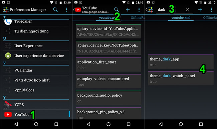Tap search magnifier in YouTube panel
The image size is (217, 129).
[117, 10]
